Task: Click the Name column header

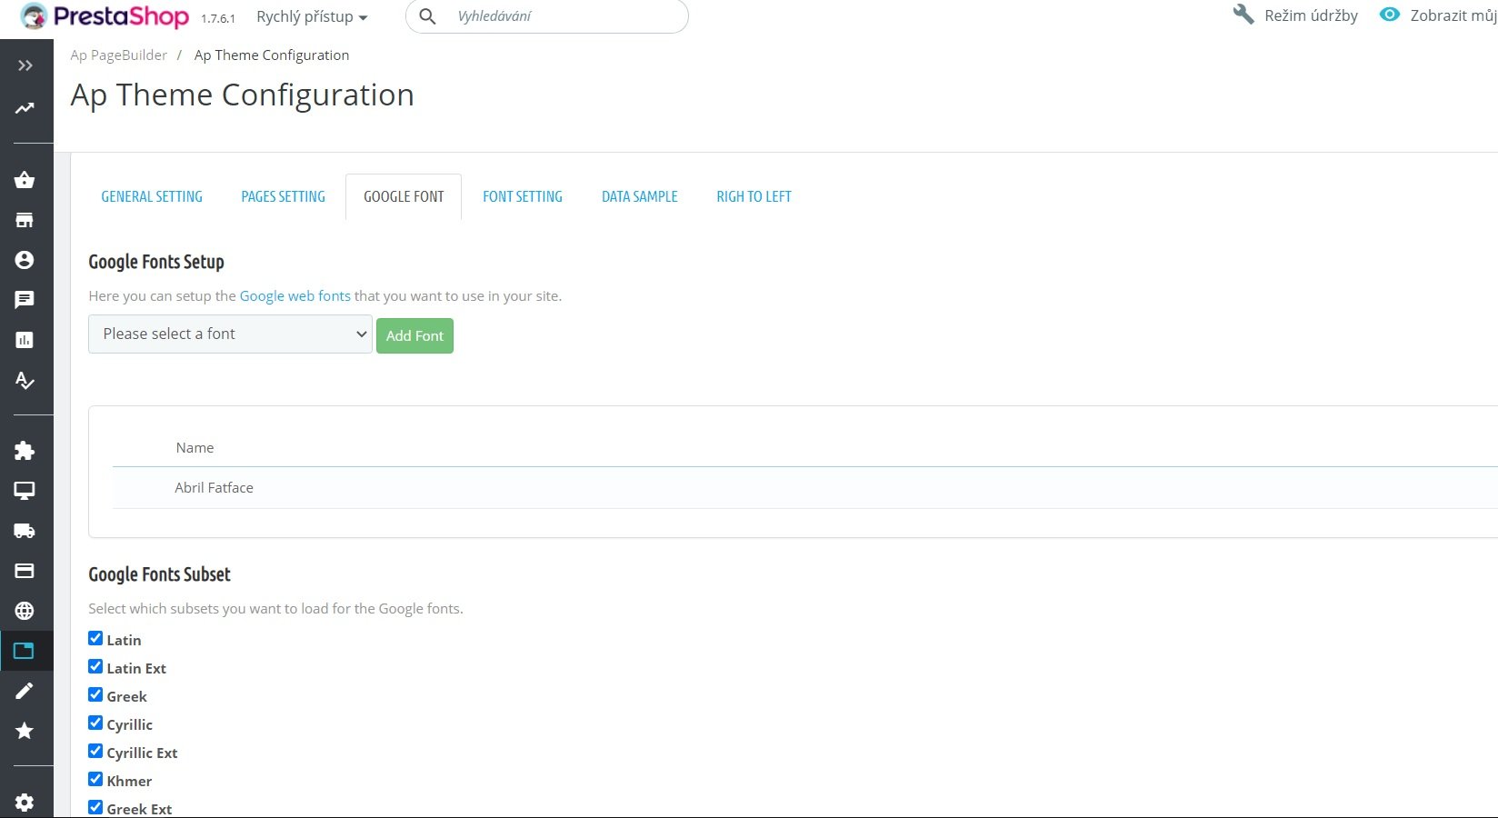Action: click(195, 447)
